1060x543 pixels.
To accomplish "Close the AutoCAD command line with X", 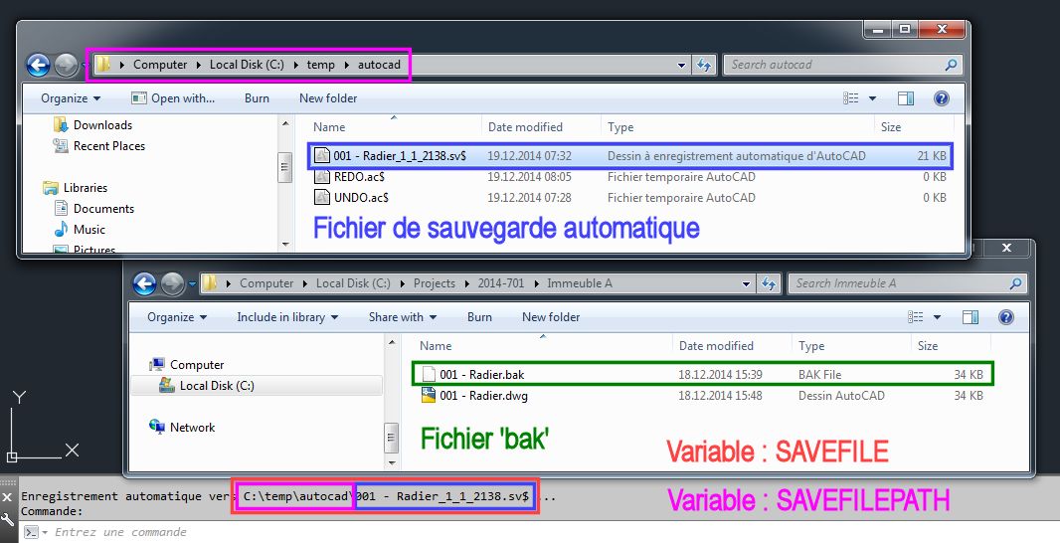I will 7,497.
